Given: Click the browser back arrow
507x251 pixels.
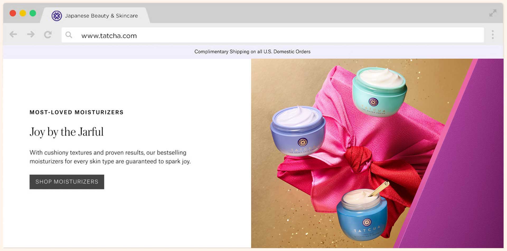Looking at the screenshot, I should point(13,34).
